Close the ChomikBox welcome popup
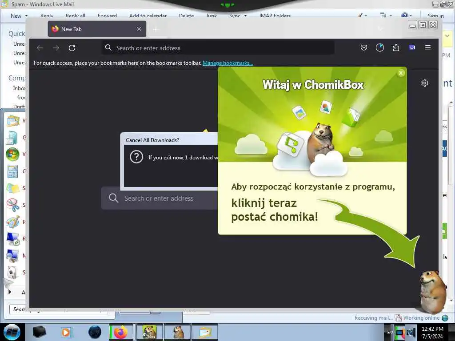Viewport: 455px width, 341px height. click(401, 73)
